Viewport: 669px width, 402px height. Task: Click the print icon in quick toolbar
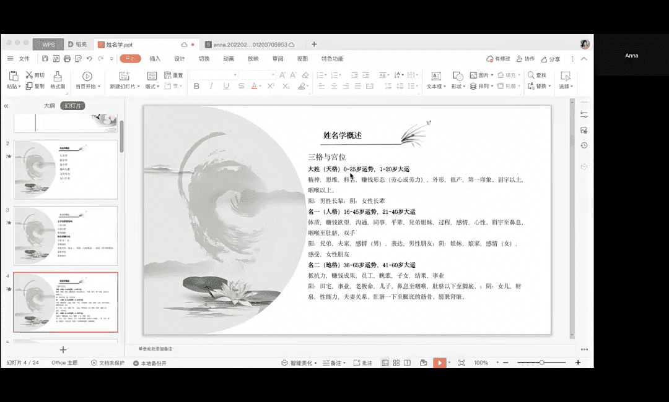[x=67, y=59]
